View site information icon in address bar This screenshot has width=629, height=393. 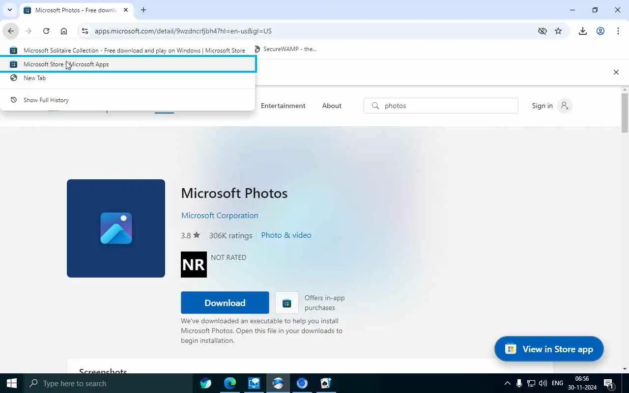85,31
